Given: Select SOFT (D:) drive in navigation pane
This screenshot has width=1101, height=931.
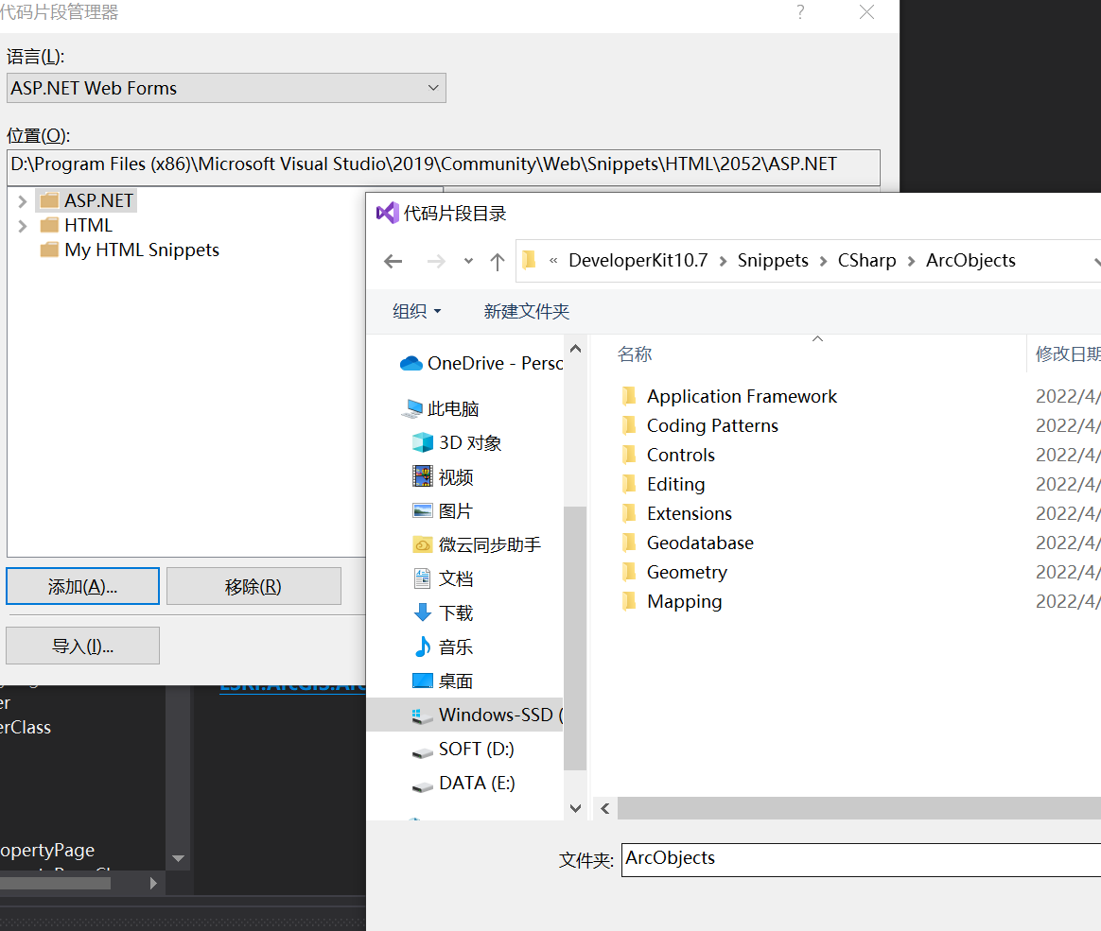Looking at the screenshot, I should [463, 750].
